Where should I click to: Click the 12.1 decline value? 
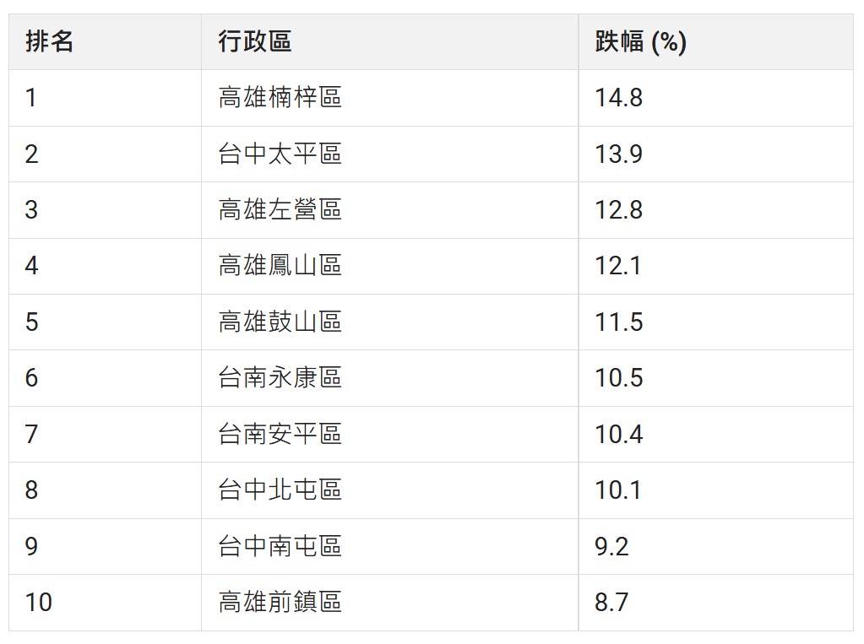tap(618, 266)
